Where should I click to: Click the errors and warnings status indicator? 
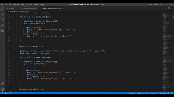pyautogui.click(x=5, y=93)
